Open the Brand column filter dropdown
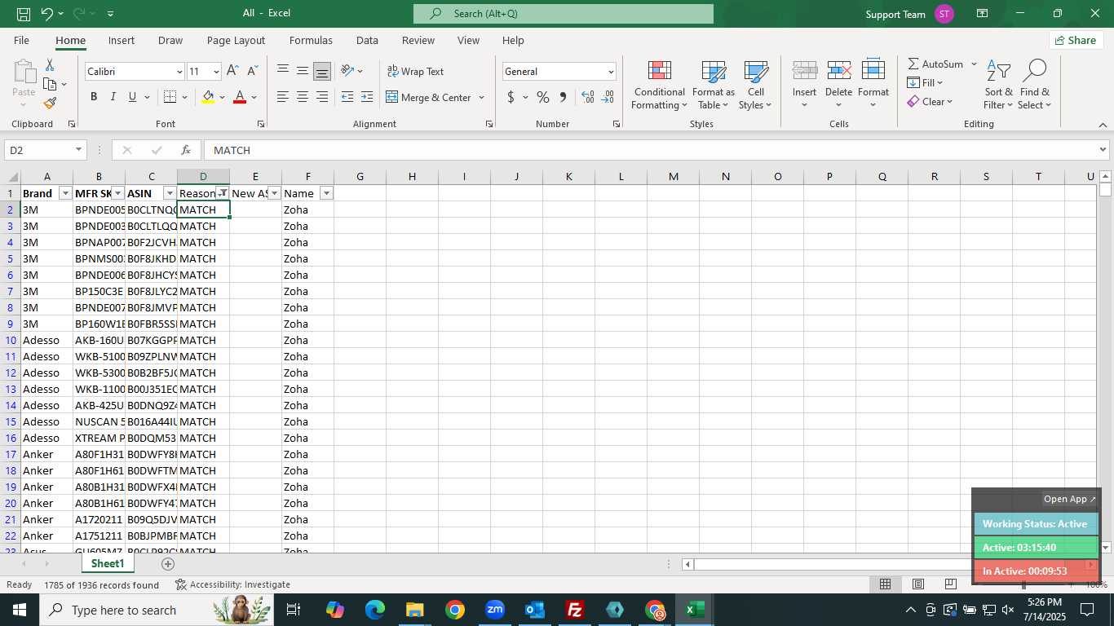Image resolution: width=1114 pixels, height=626 pixels. tap(65, 193)
